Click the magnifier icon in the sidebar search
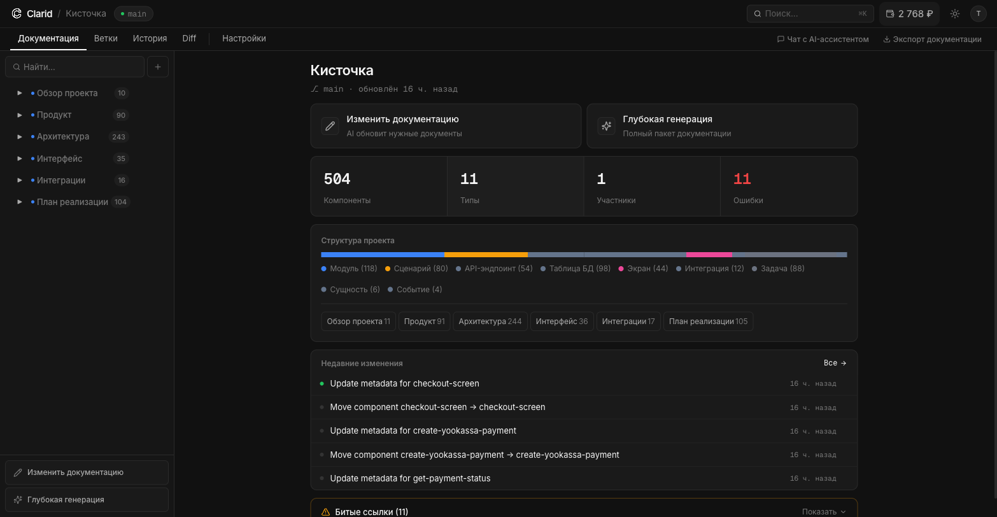The image size is (997, 517). [x=16, y=67]
